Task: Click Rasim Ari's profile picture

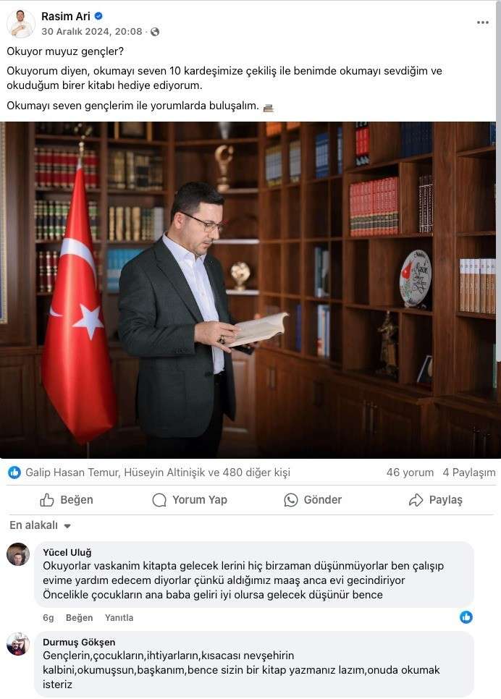Action: point(20,23)
